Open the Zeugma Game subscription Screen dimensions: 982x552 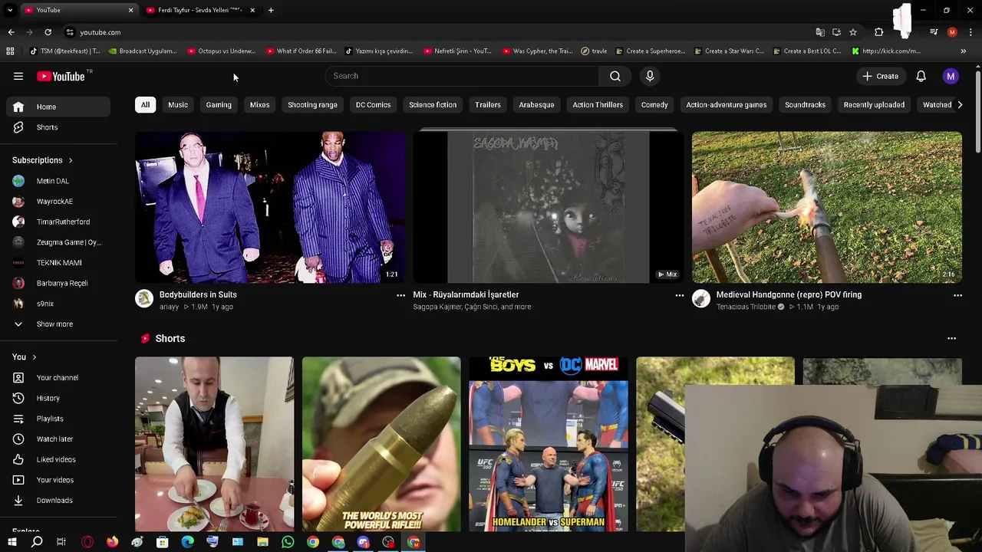[58, 242]
